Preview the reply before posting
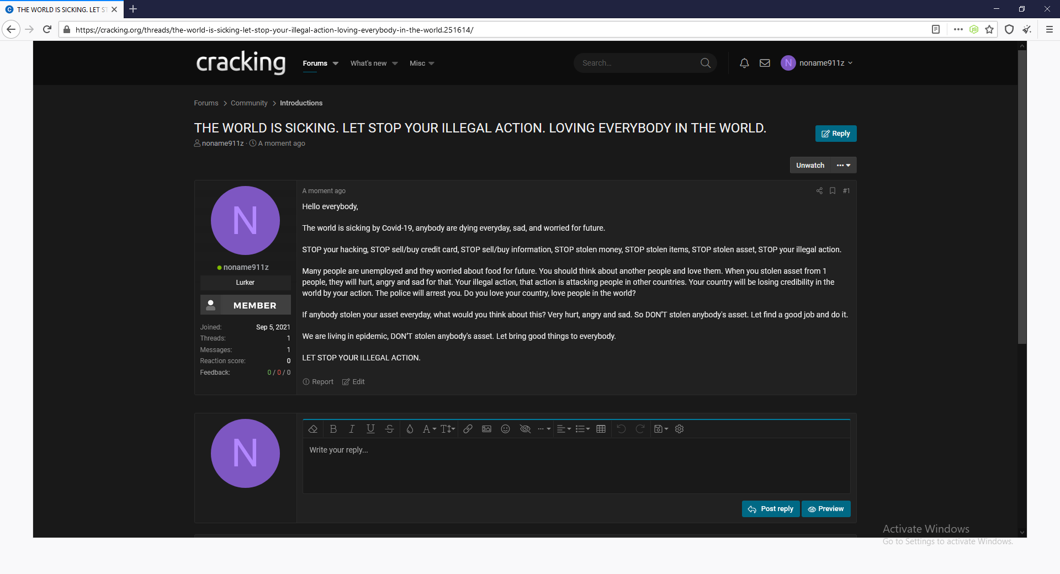 pos(826,509)
